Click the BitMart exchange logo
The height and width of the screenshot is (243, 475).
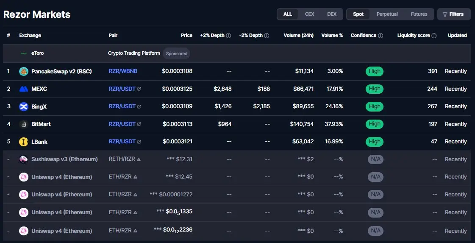coord(24,124)
